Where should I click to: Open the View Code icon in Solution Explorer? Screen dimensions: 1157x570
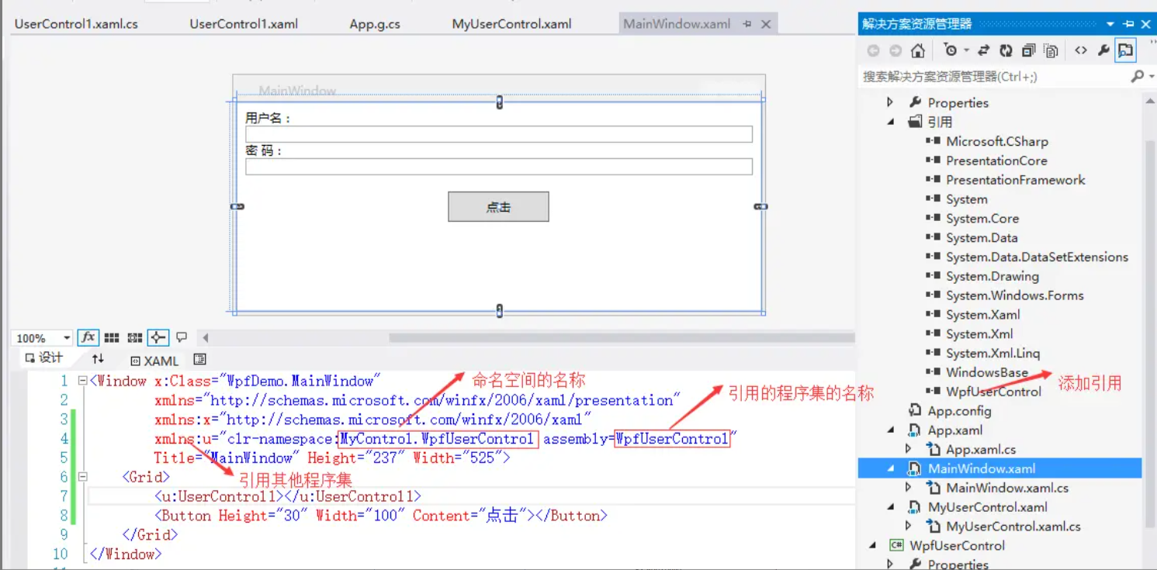(1081, 50)
